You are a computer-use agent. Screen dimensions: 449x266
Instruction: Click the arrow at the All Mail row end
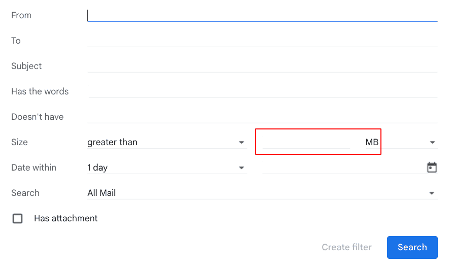pos(432,193)
